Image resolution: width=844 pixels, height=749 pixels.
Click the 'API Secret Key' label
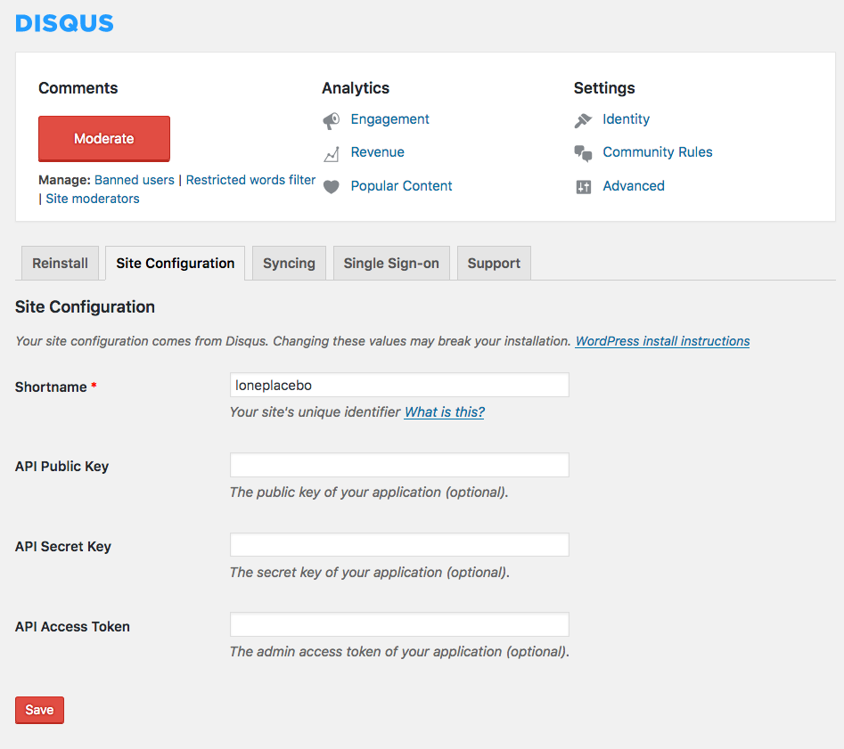tap(63, 547)
